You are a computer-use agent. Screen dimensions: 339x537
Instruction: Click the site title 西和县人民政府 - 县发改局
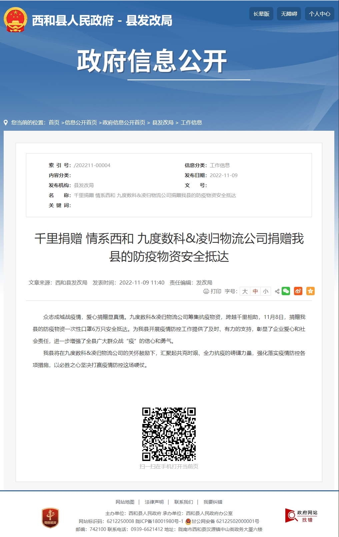(x=102, y=20)
